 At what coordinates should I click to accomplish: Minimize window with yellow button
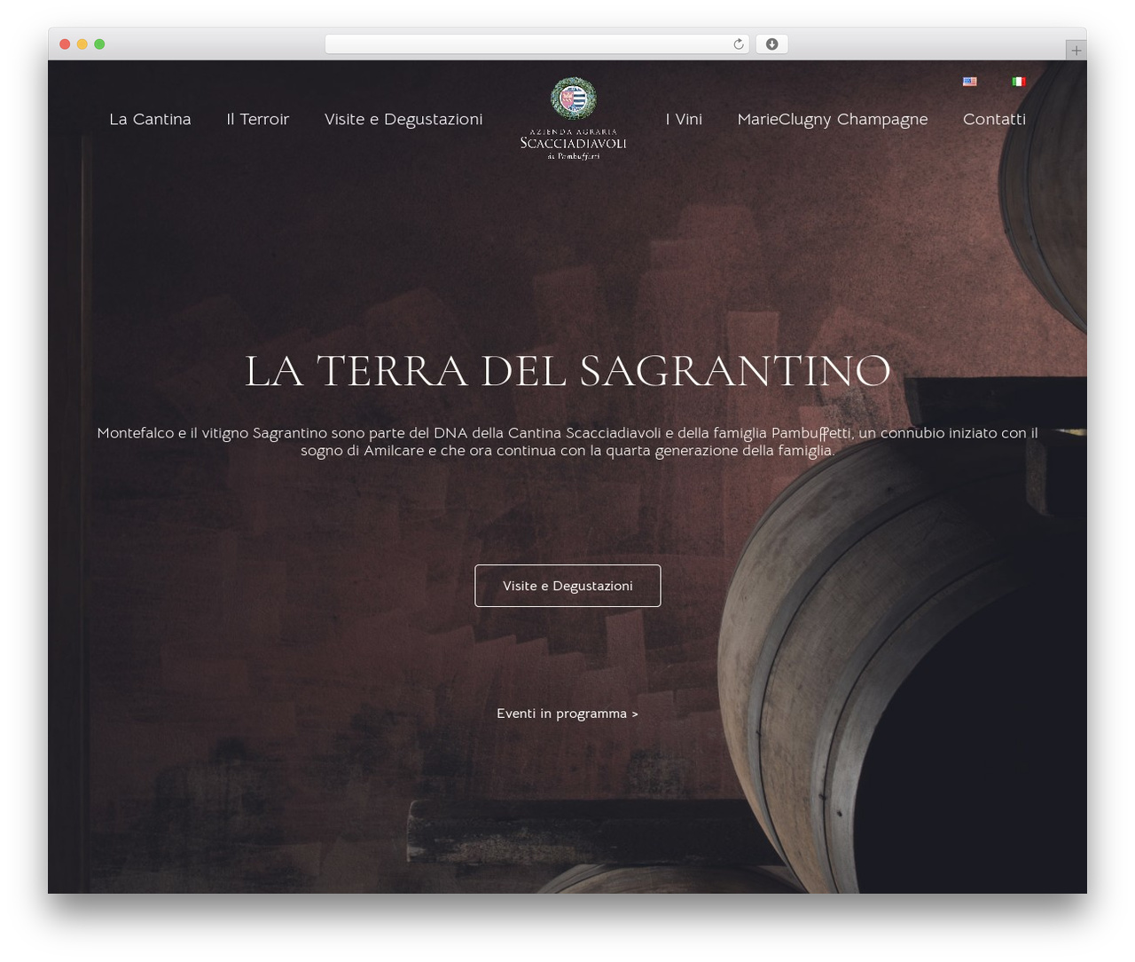(x=82, y=44)
